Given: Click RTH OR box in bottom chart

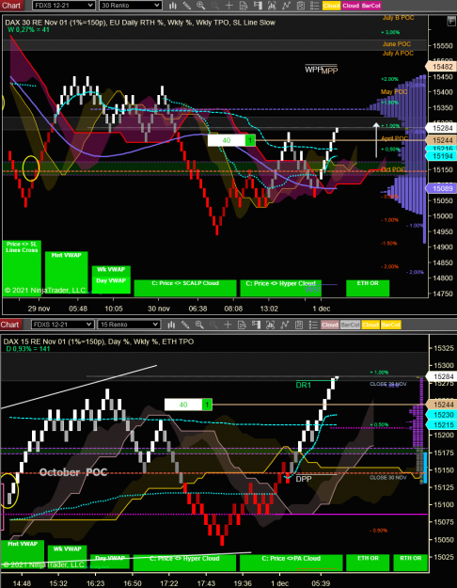Looking at the screenshot, I should tap(410, 563).
